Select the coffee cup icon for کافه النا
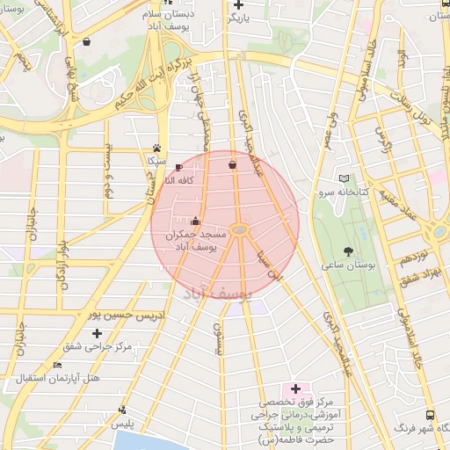450x450 pixels. 178,167
